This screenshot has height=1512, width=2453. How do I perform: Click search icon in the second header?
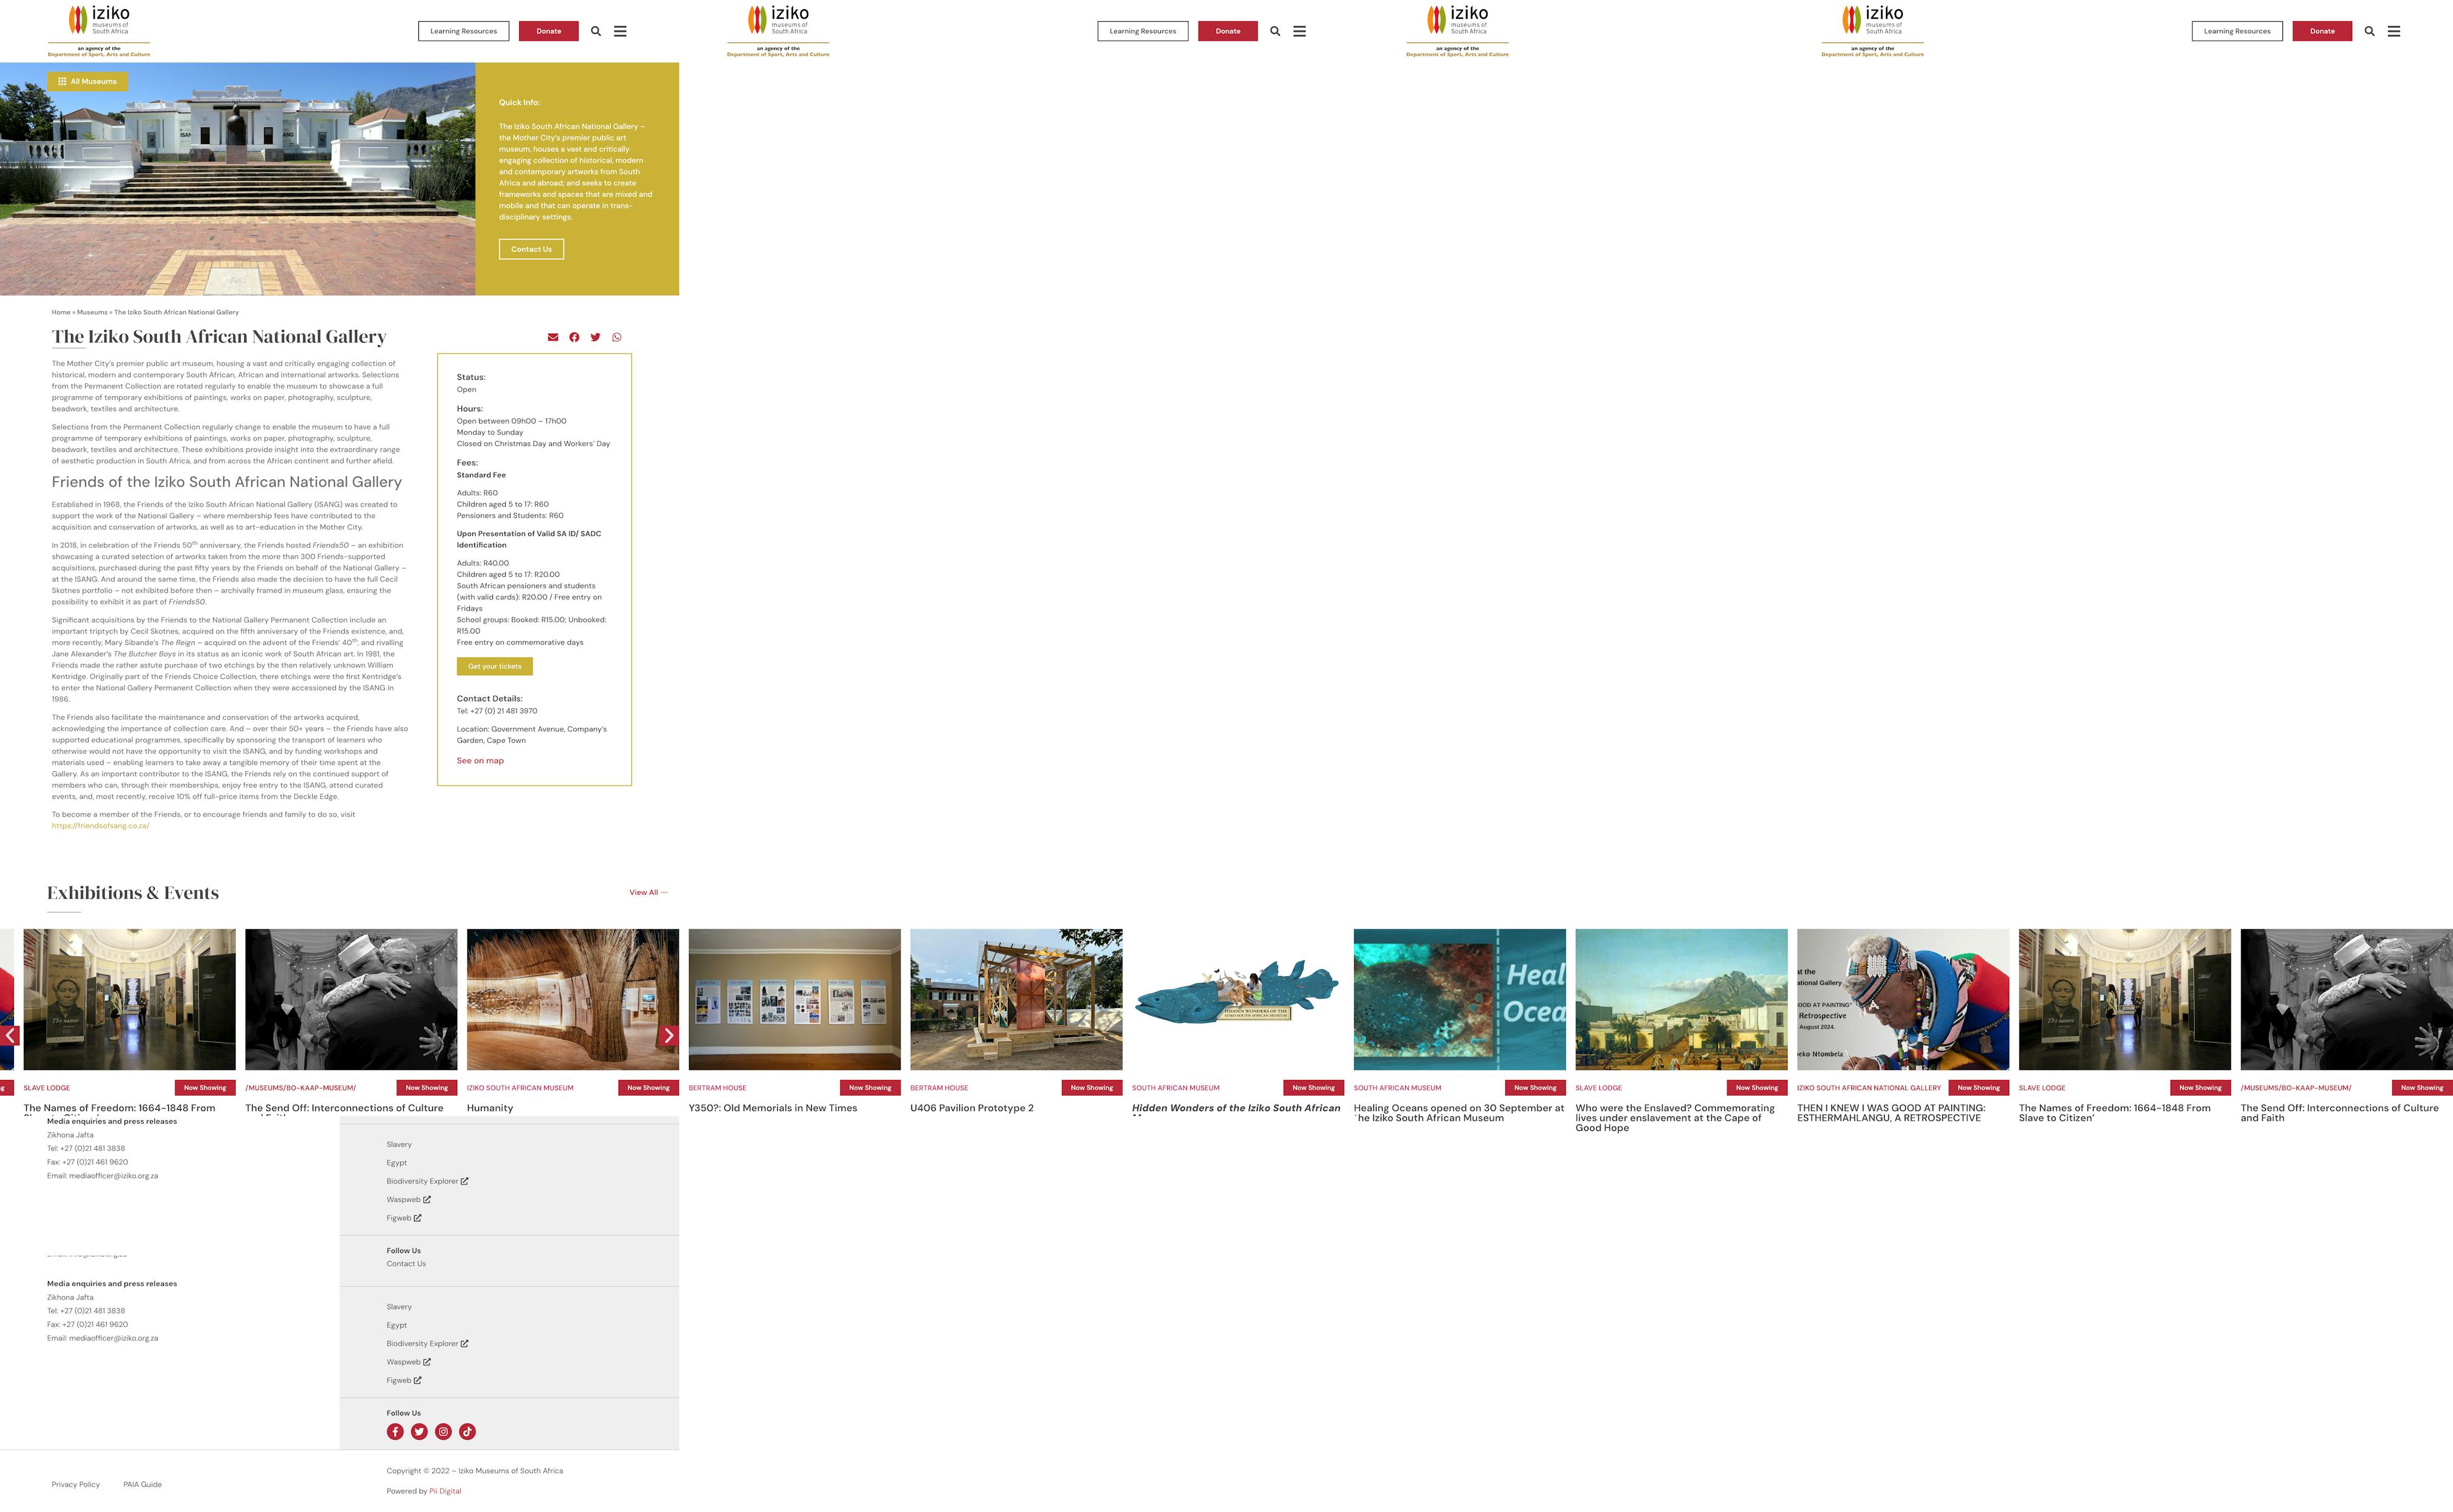point(1276,31)
